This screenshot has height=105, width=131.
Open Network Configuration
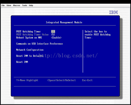(x=30, y=50)
